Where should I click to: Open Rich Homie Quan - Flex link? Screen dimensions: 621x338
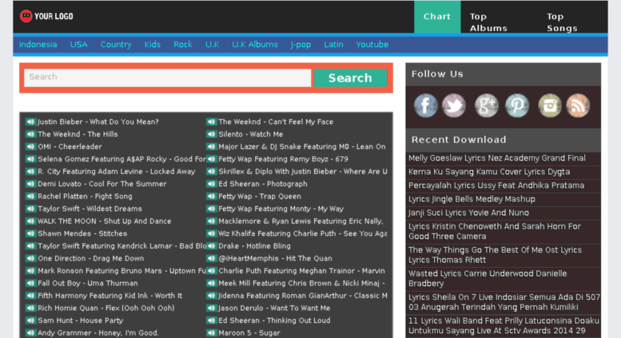pyautogui.click(x=106, y=308)
